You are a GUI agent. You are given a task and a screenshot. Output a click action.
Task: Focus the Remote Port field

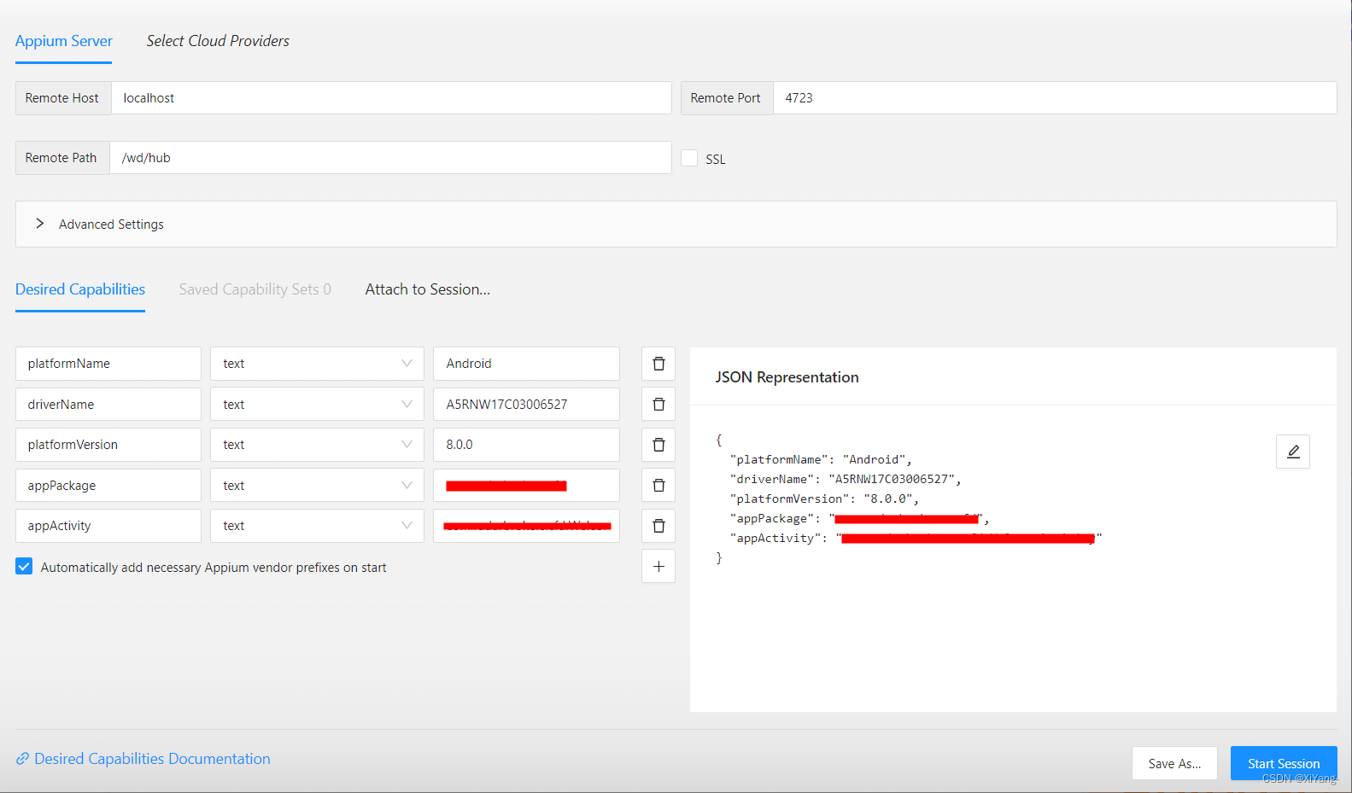click(x=1055, y=98)
